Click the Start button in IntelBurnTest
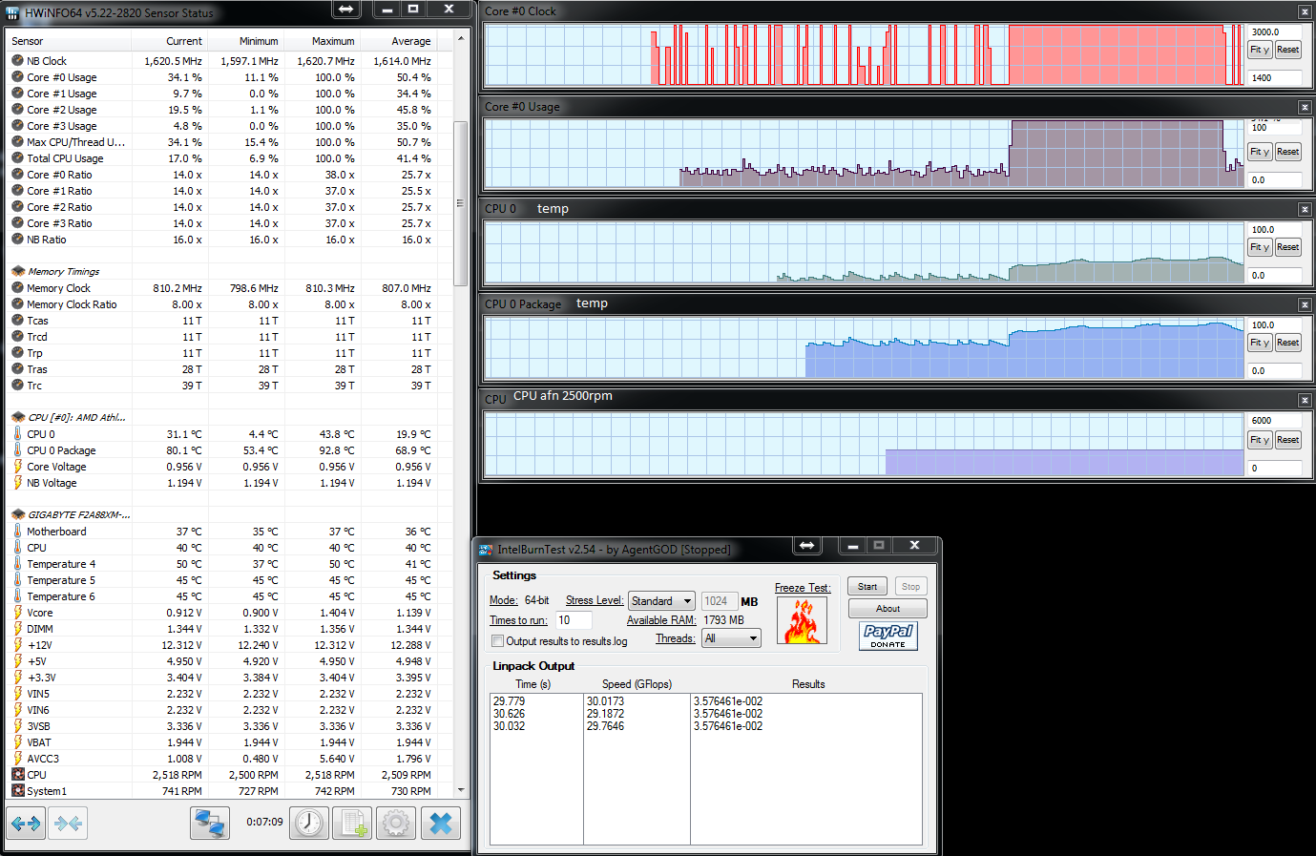 click(x=867, y=587)
